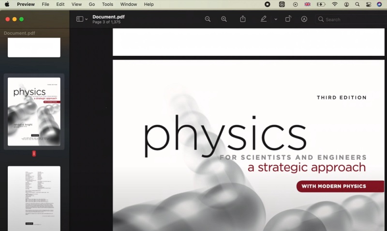Click the Search field
The image size is (387, 231).
pos(351,19)
